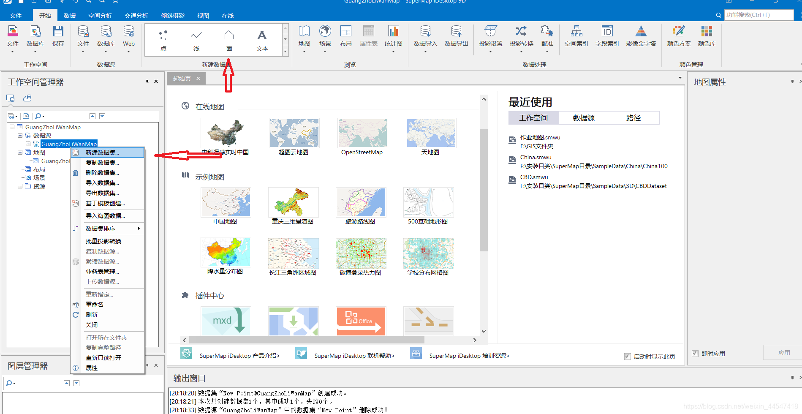Close the 起始页 tab
This screenshot has height=414, width=802.
198,79
